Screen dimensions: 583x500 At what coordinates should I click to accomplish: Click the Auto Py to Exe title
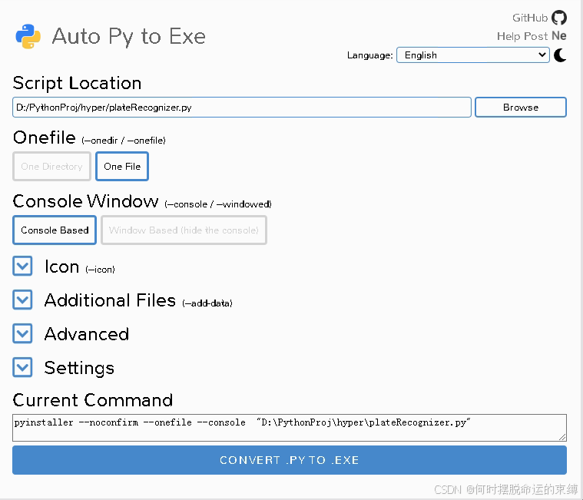[x=128, y=36]
